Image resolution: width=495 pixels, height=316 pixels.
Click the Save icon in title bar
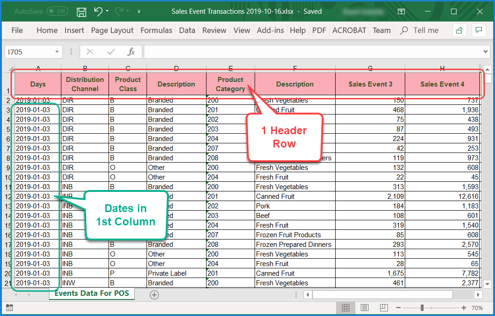(x=82, y=11)
